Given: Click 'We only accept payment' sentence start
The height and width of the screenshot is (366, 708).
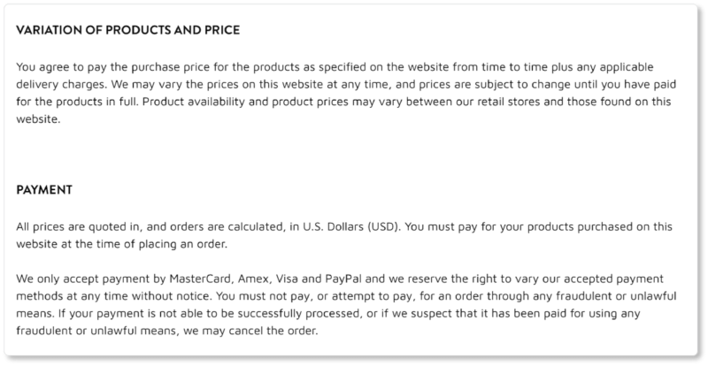Looking at the screenshot, I should coord(83,278).
